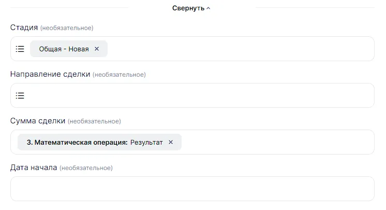The width and height of the screenshot is (386, 210).
Task: Click the chevron arrow beside Свернуть
Action: (x=209, y=8)
